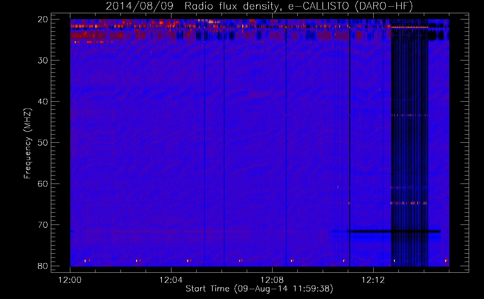The height and width of the screenshot is (299, 484).
Task: Click the '12:12' time tick label
Action: pos(373,280)
